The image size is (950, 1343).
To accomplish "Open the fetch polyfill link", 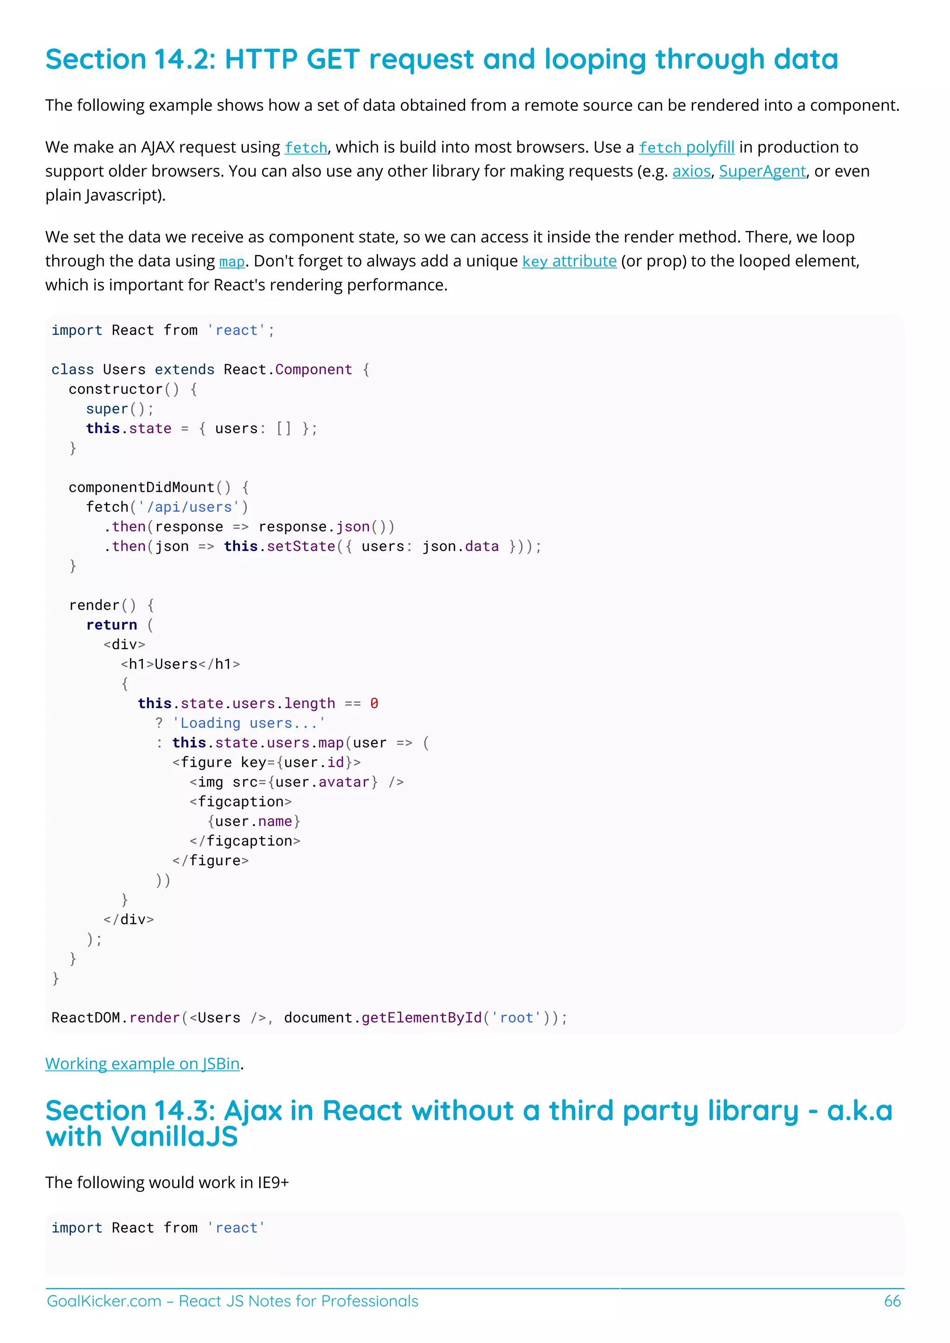I will [x=686, y=147].
